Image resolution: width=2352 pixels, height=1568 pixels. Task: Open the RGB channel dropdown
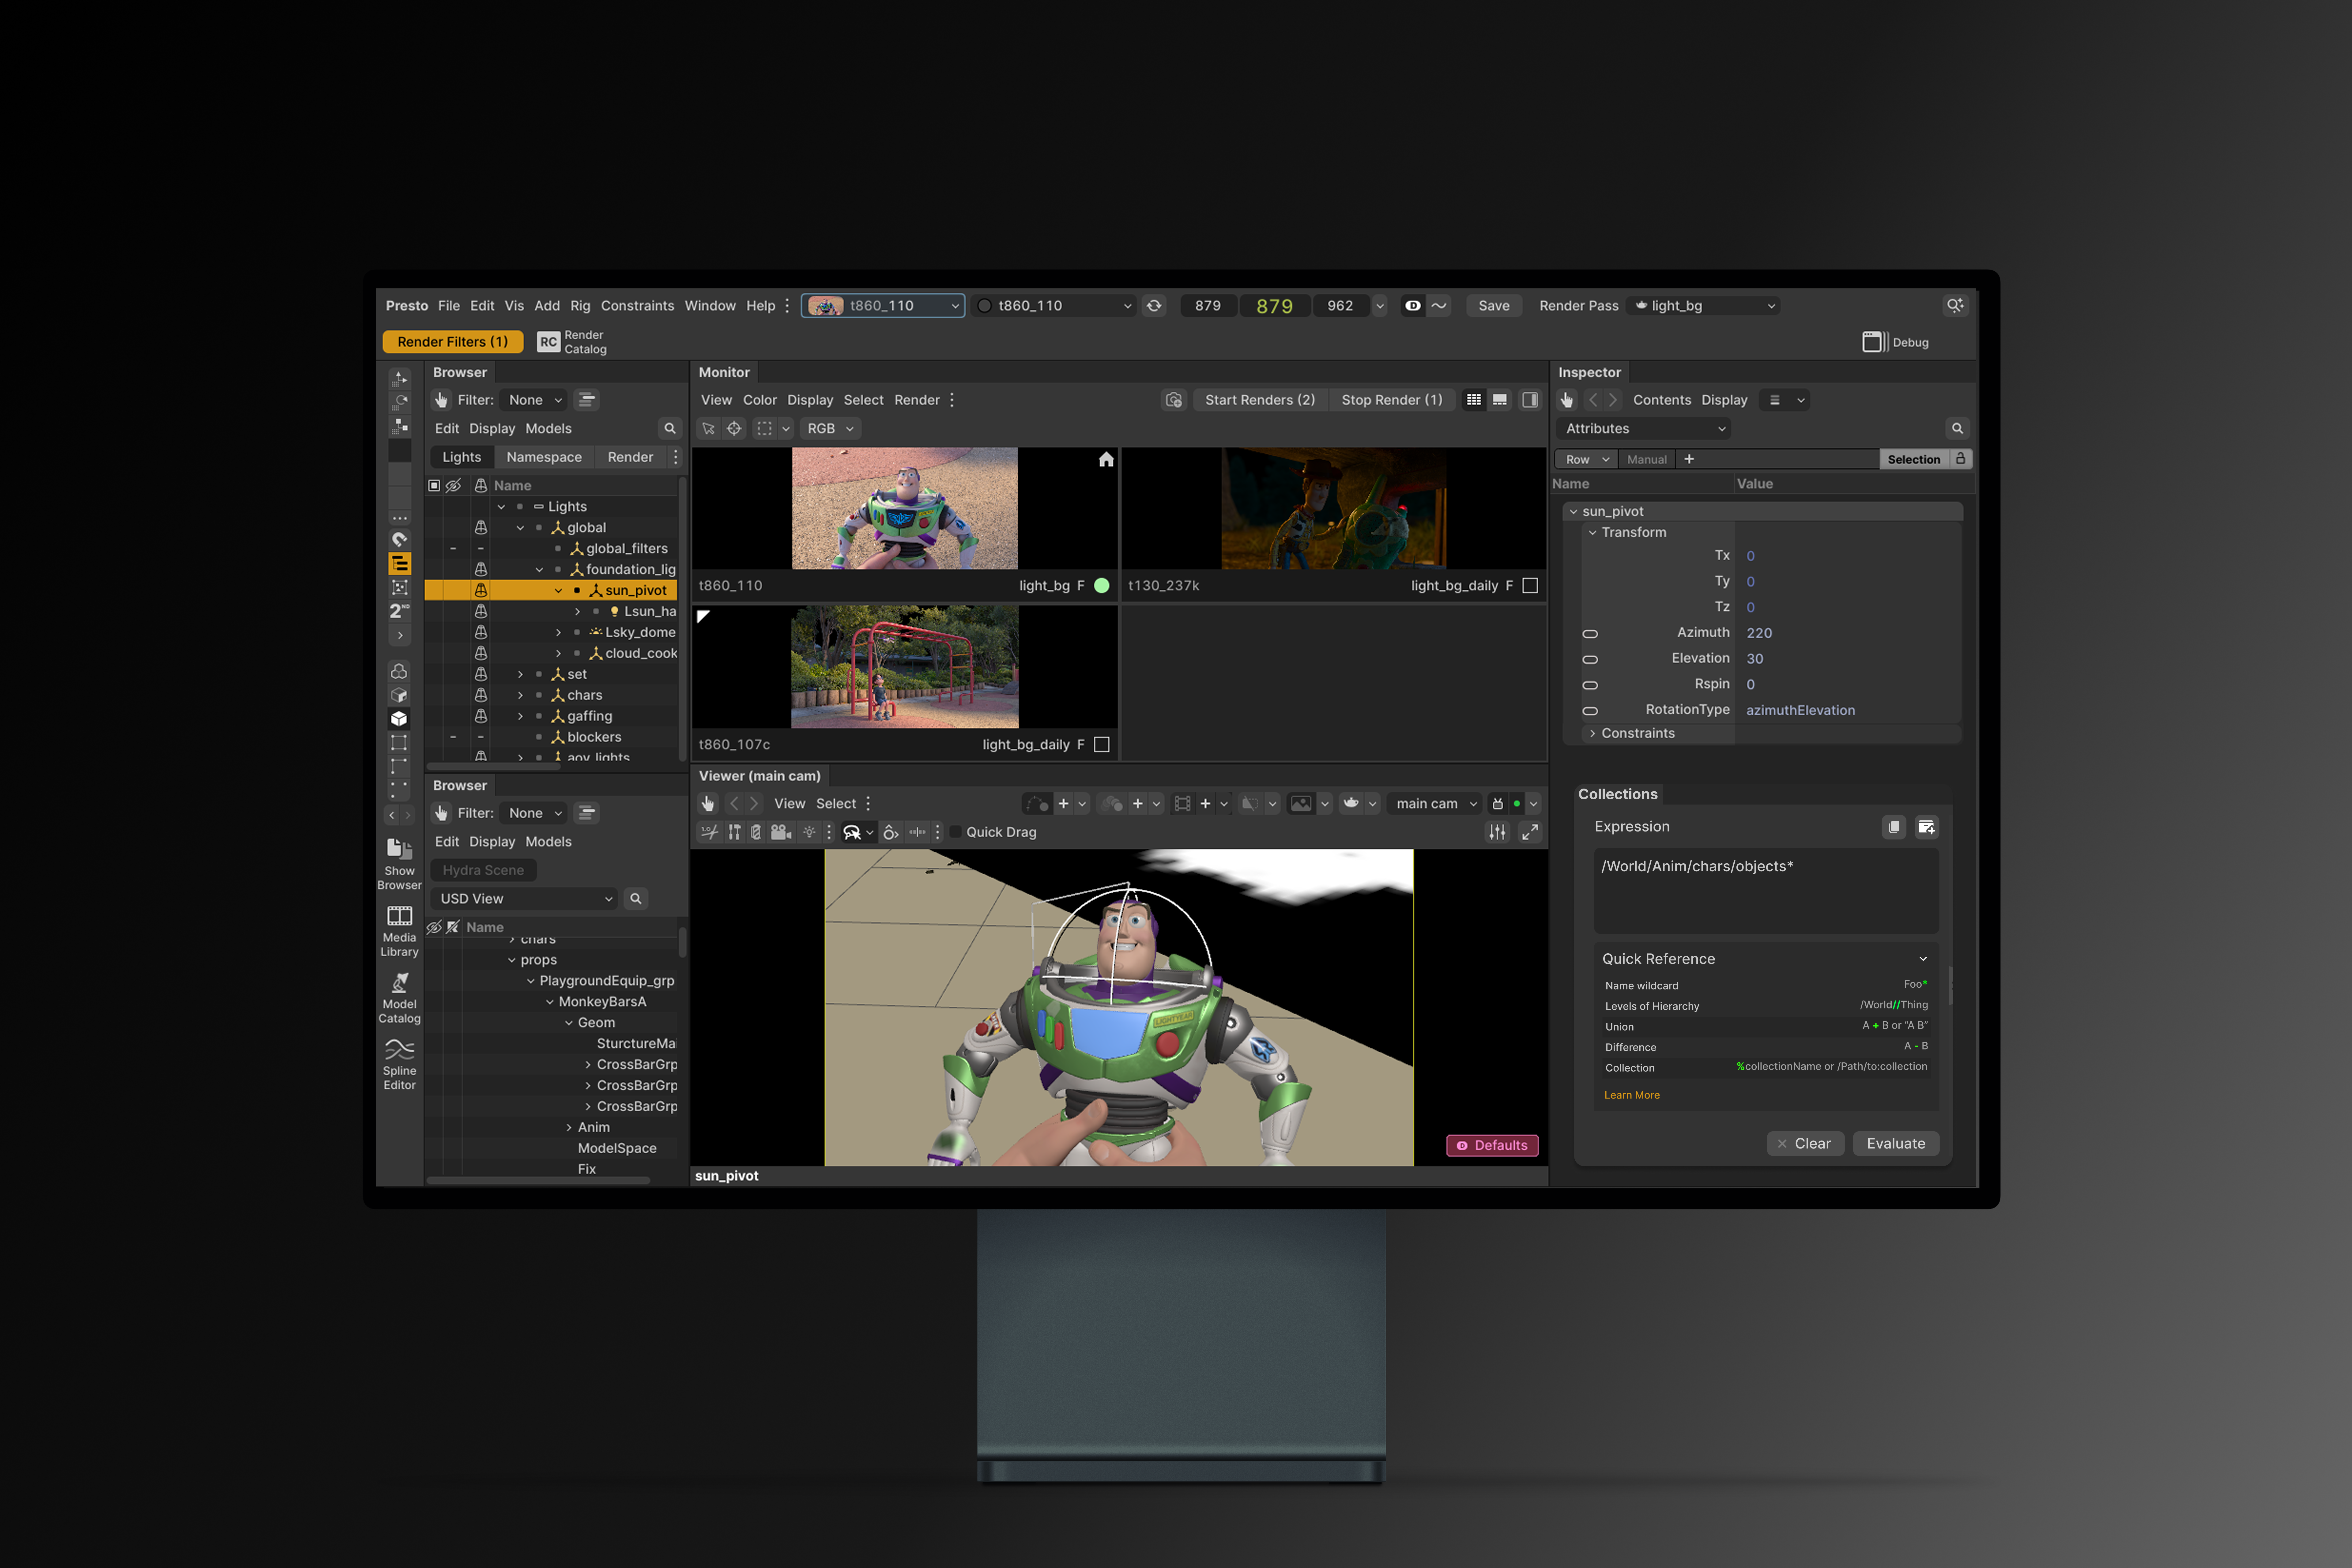click(830, 429)
